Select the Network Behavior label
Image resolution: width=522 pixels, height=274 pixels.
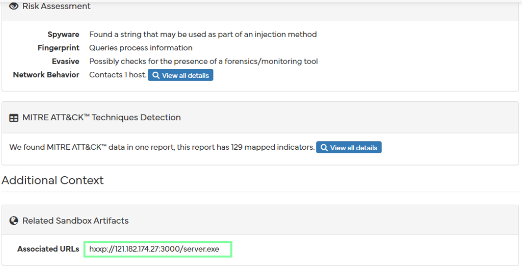point(46,75)
